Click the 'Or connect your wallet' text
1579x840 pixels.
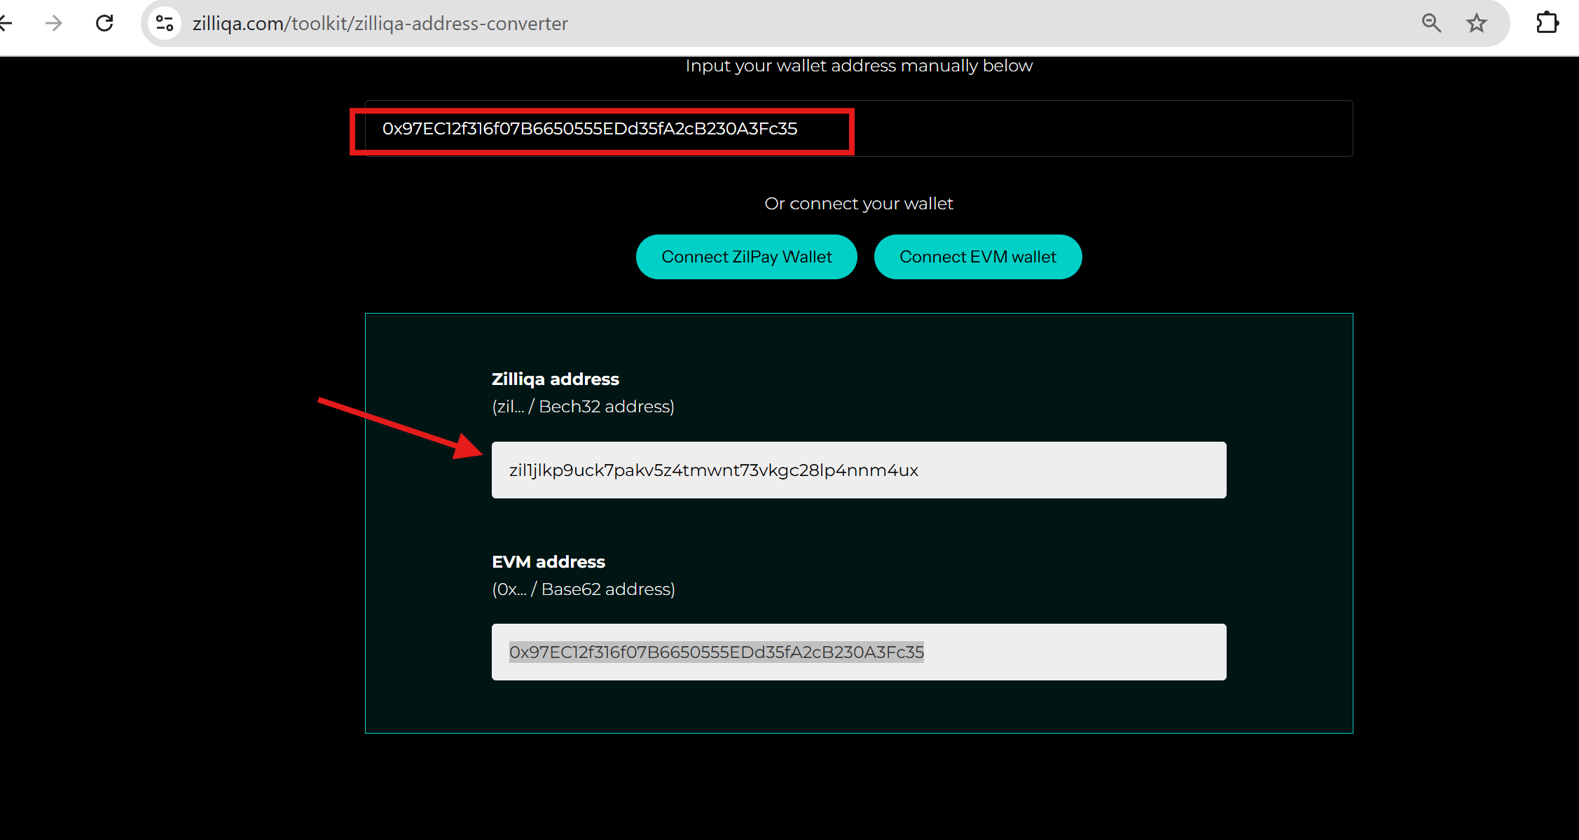(x=859, y=204)
